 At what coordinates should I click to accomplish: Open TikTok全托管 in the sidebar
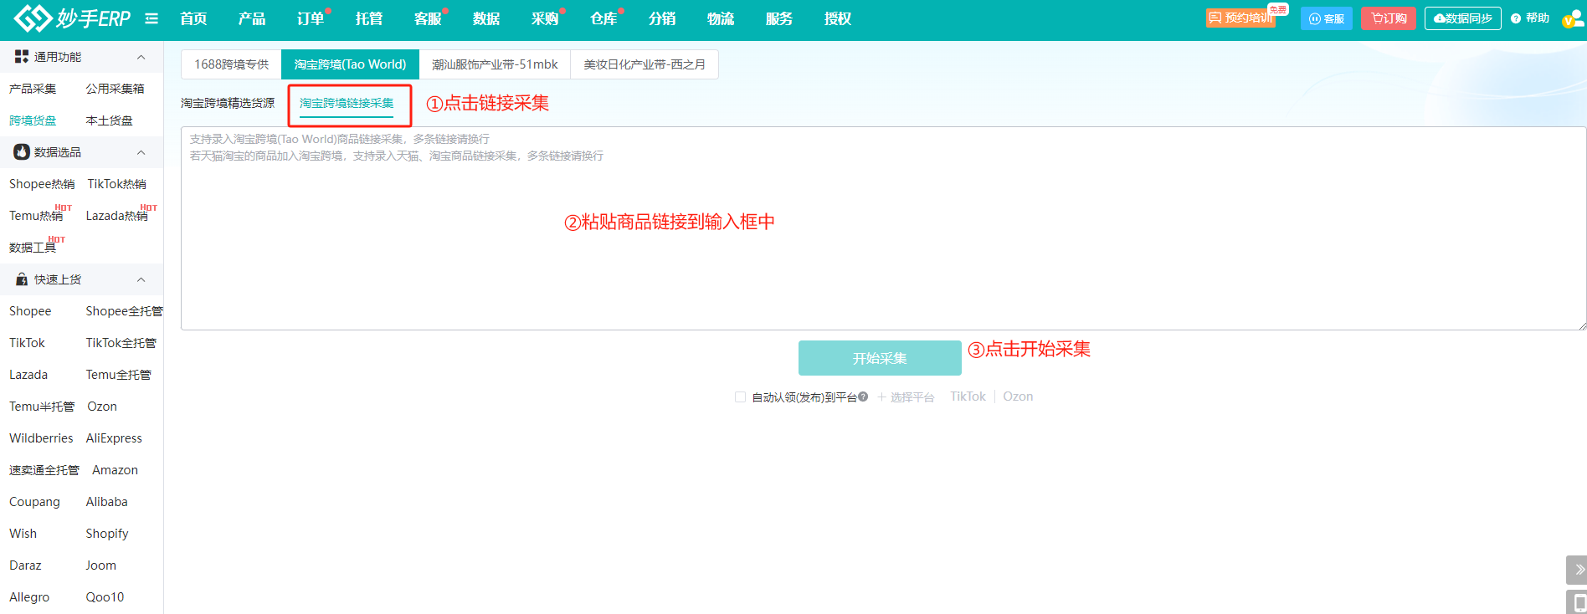click(121, 343)
